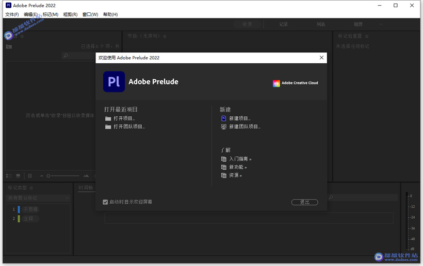Open the 标记(M) menu
The width and height of the screenshot is (423, 266).
pyautogui.click(x=51, y=14)
